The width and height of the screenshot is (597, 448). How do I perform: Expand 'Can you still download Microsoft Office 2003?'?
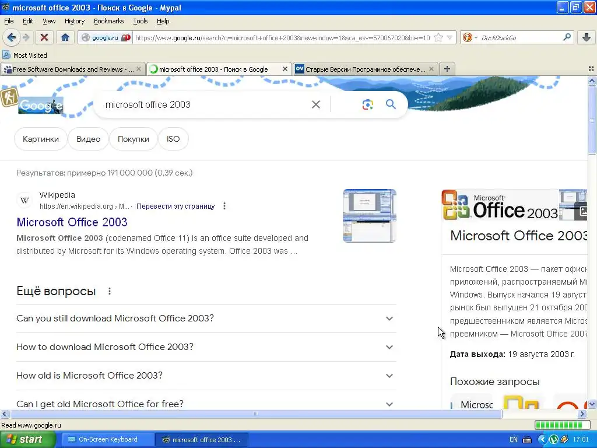206,318
